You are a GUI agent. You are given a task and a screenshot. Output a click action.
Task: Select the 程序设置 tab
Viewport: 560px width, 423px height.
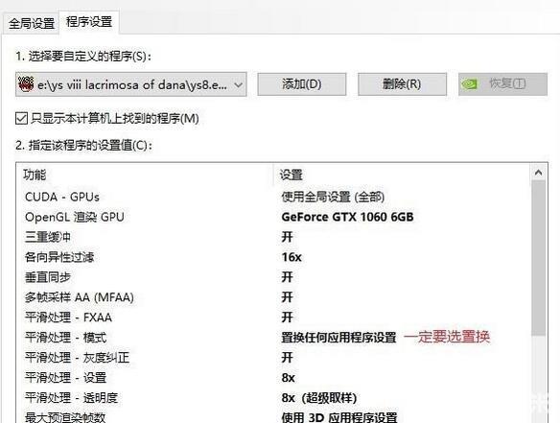tap(89, 22)
